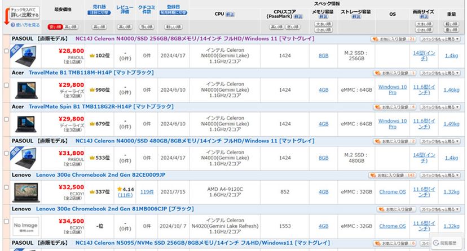
Task: Open PASOUL NC14J N4000 SSD 256GB product link
Action: [195, 39]
